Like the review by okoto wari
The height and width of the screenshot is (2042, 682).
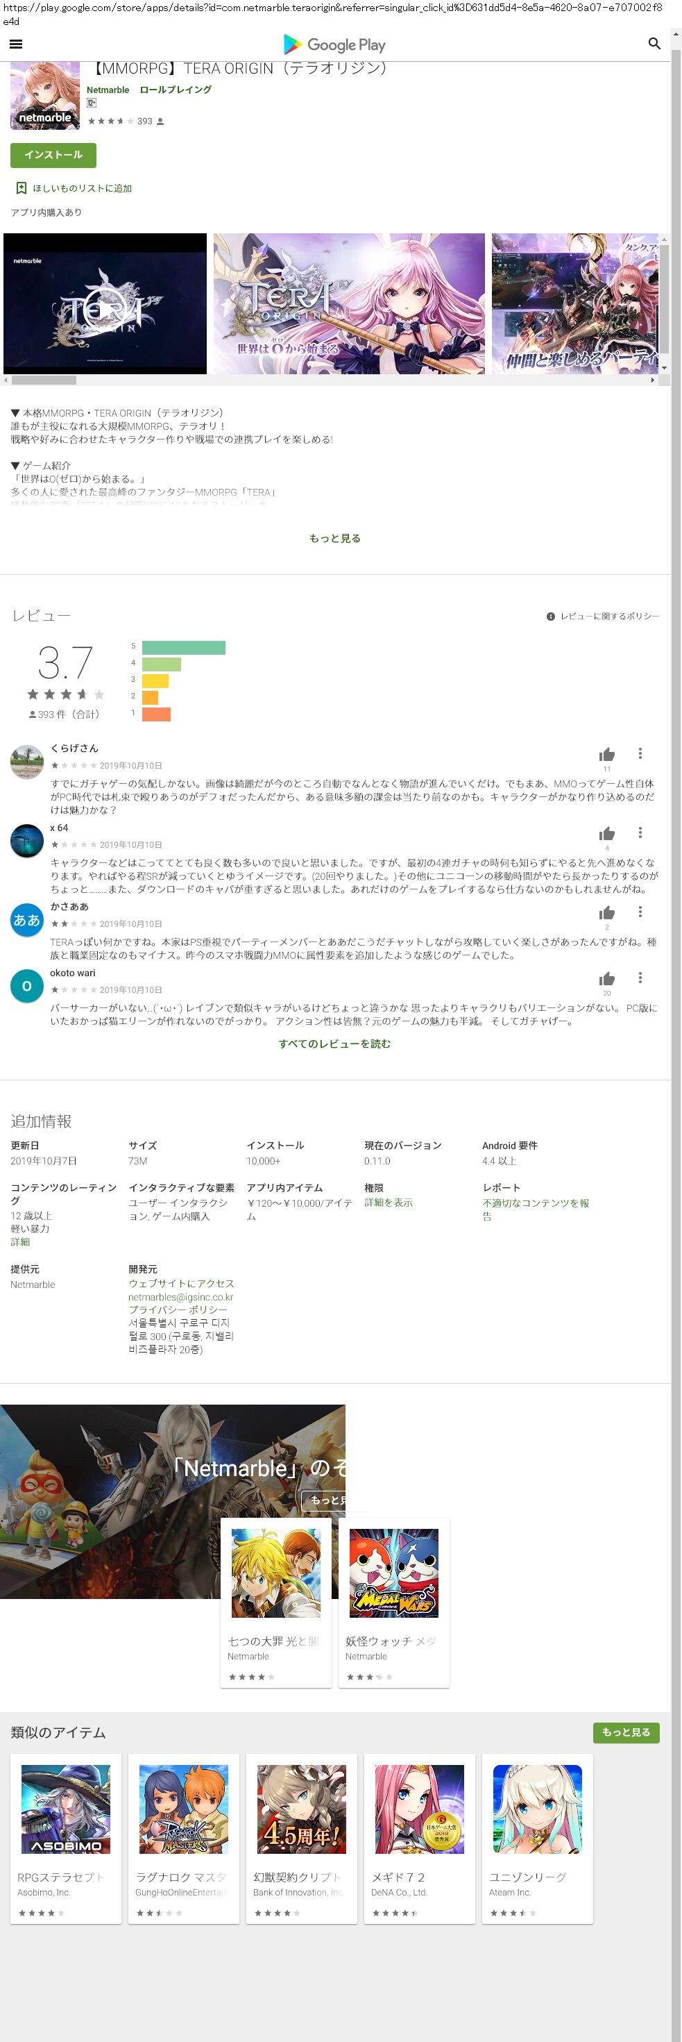tap(607, 978)
